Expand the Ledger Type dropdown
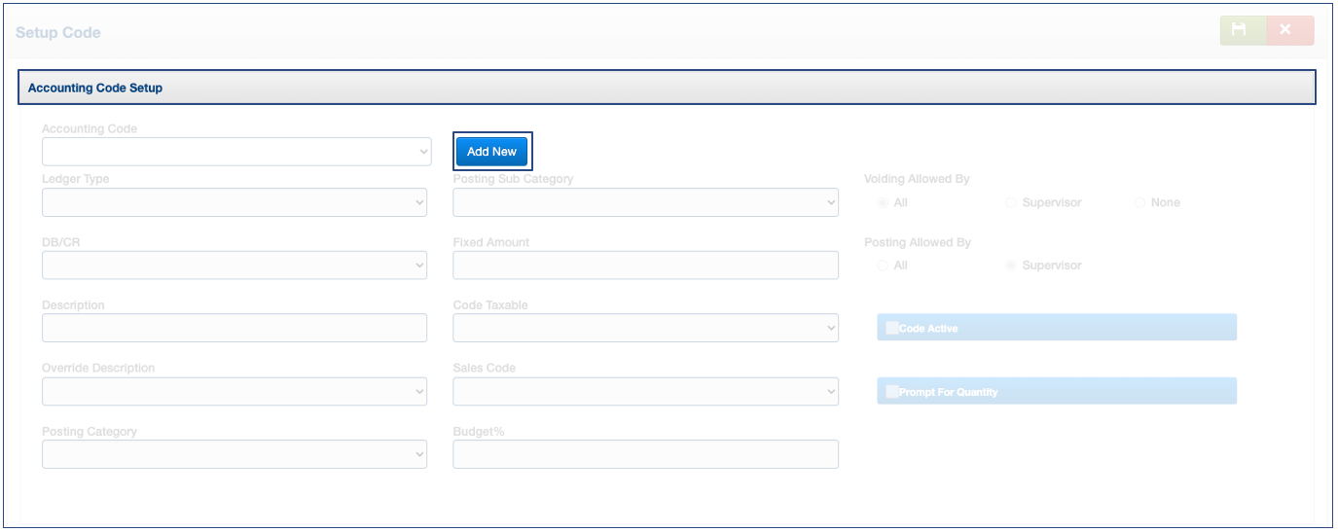 [235, 202]
